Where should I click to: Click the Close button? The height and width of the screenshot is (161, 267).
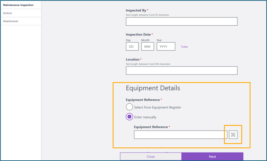pos(151,157)
